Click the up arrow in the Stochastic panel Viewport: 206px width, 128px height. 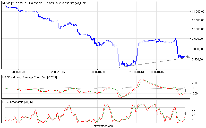pos(185,113)
